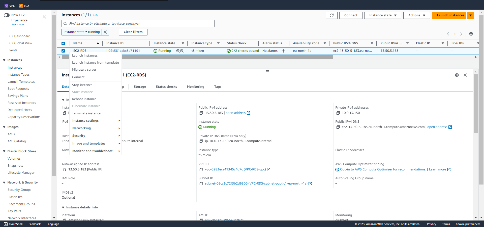Remove the running state filter
484x227 pixels.
click(105, 32)
